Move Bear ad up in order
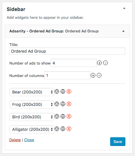 (x=57, y=91)
